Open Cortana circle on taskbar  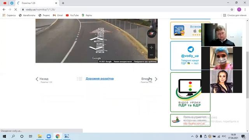tap(22, 136)
